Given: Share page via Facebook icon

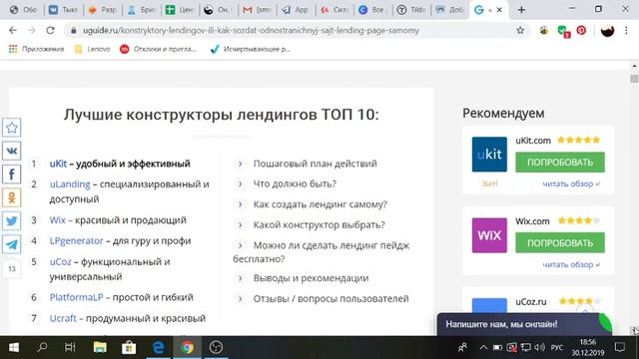Looking at the screenshot, I should [x=11, y=175].
